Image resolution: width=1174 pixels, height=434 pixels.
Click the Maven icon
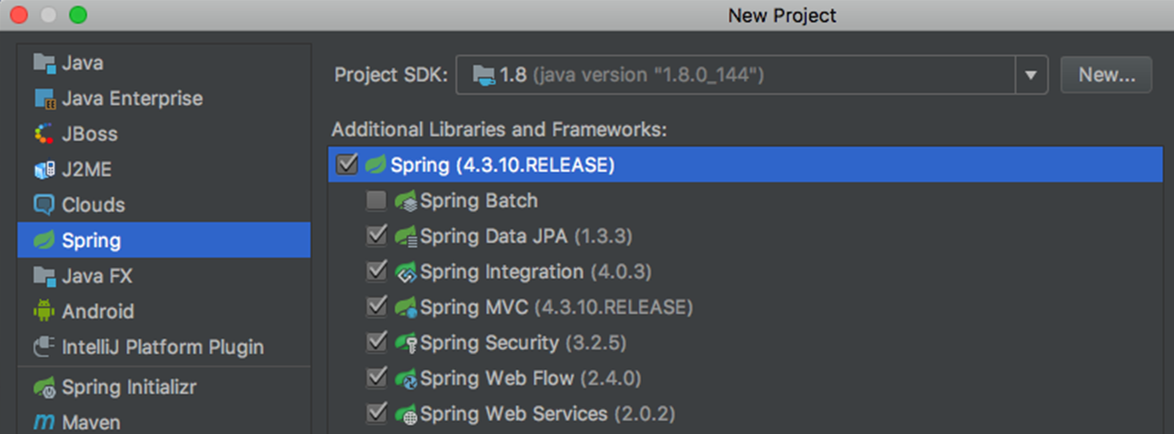[44, 422]
